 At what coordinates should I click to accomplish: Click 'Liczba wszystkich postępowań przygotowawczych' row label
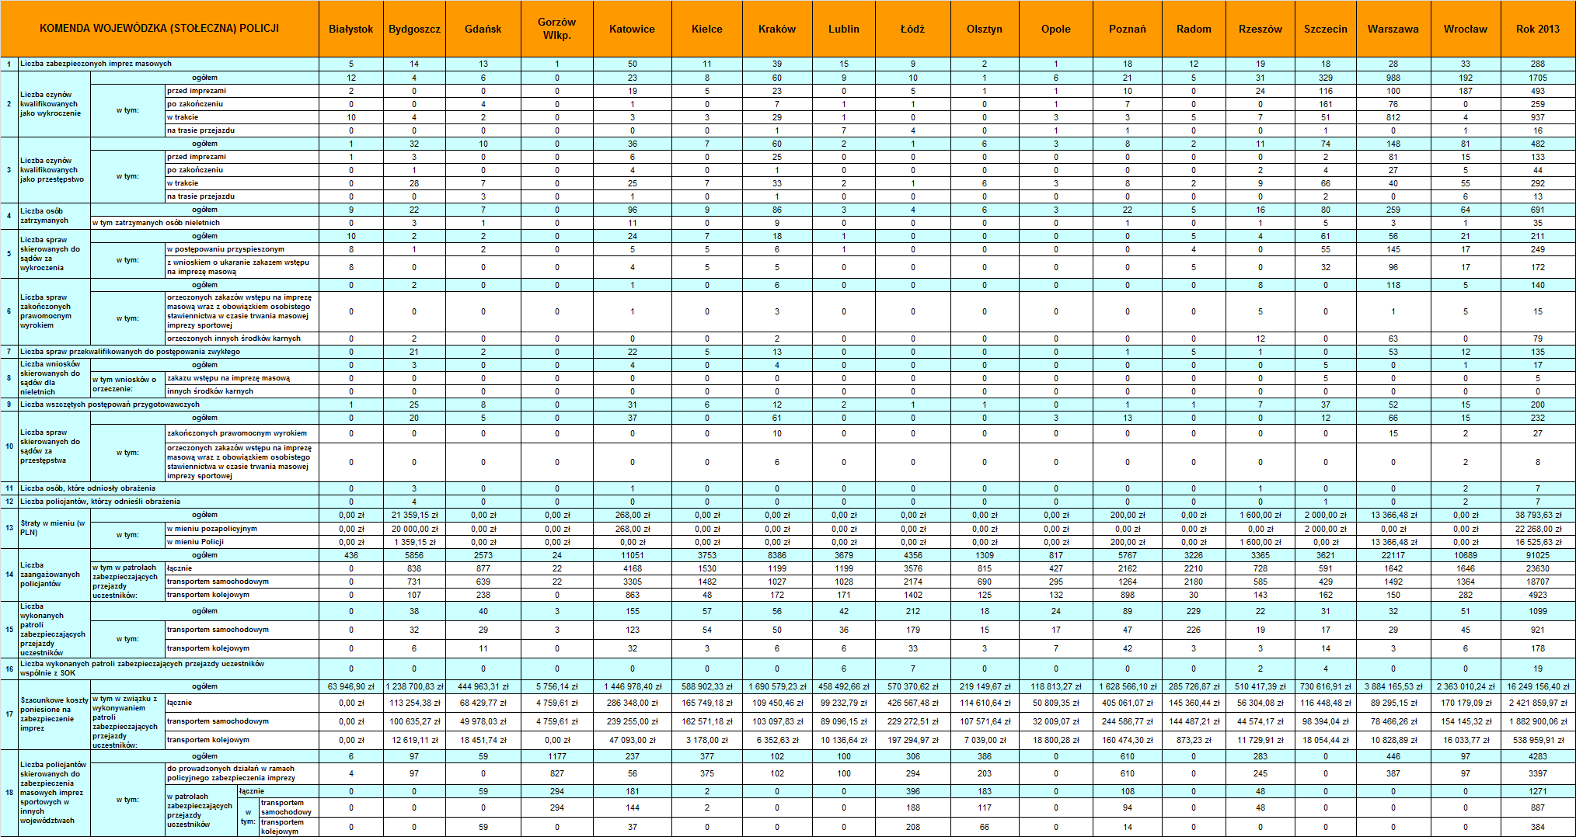point(169,405)
